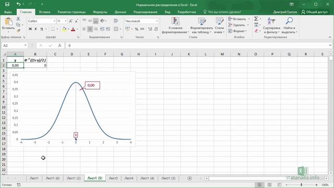334x188 pixels.
Task: Switch to the Формулы ribbon tab
Action: point(100,12)
